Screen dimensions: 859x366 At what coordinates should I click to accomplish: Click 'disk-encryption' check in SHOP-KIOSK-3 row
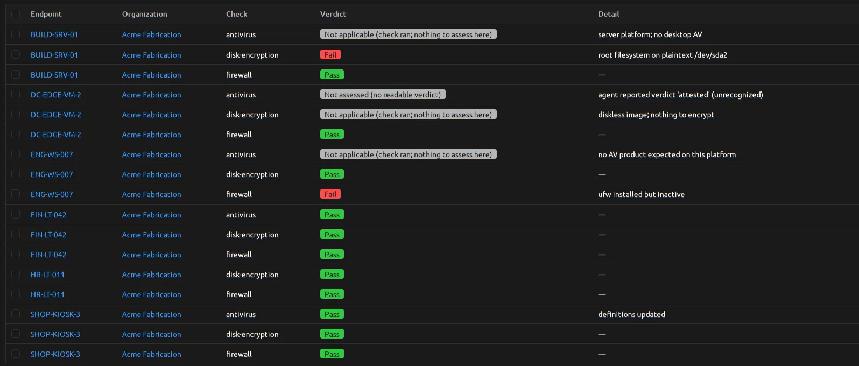point(252,334)
